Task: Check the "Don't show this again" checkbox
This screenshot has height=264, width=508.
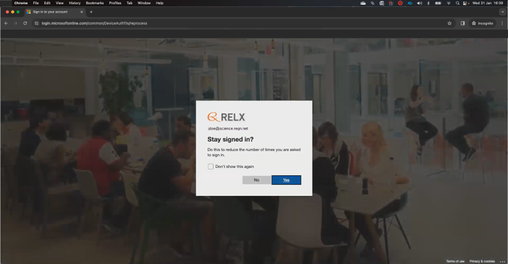Action: (x=211, y=166)
